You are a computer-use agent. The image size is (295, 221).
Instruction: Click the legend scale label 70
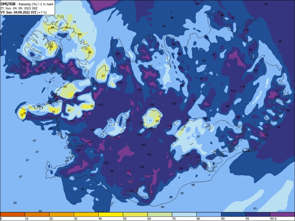pos(174,219)
